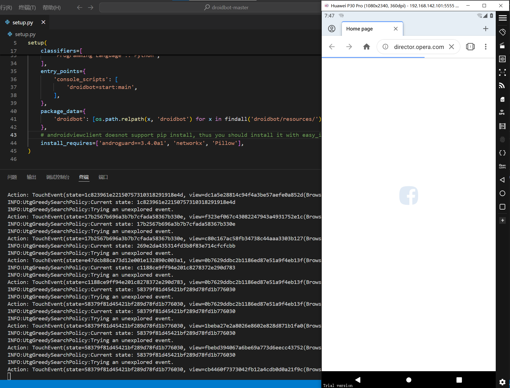Viewport: 510px width, 388px height.
Task: Click the network RSS-style icon in sidebar
Action: pyautogui.click(x=502, y=86)
